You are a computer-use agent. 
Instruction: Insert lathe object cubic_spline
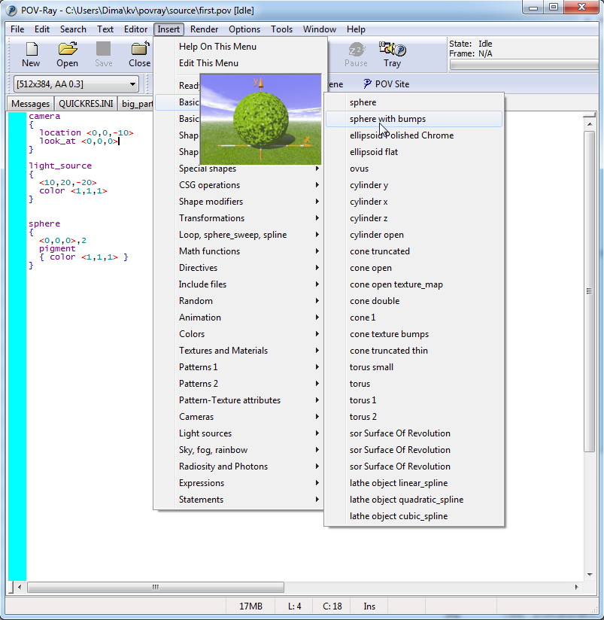point(414,516)
